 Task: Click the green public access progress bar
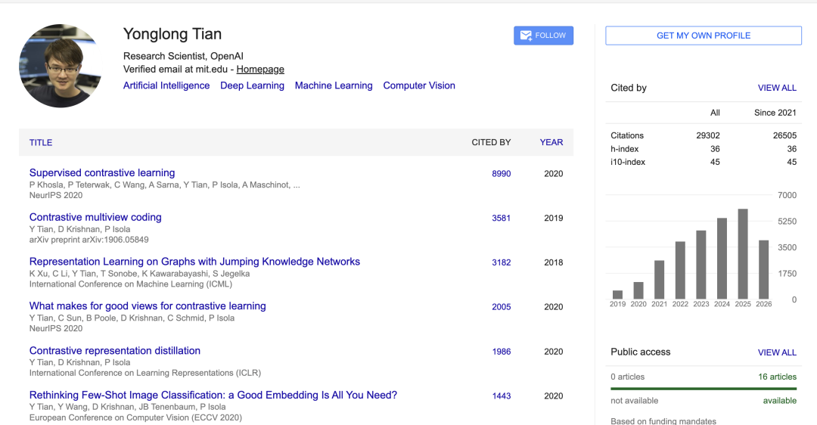click(704, 389)
